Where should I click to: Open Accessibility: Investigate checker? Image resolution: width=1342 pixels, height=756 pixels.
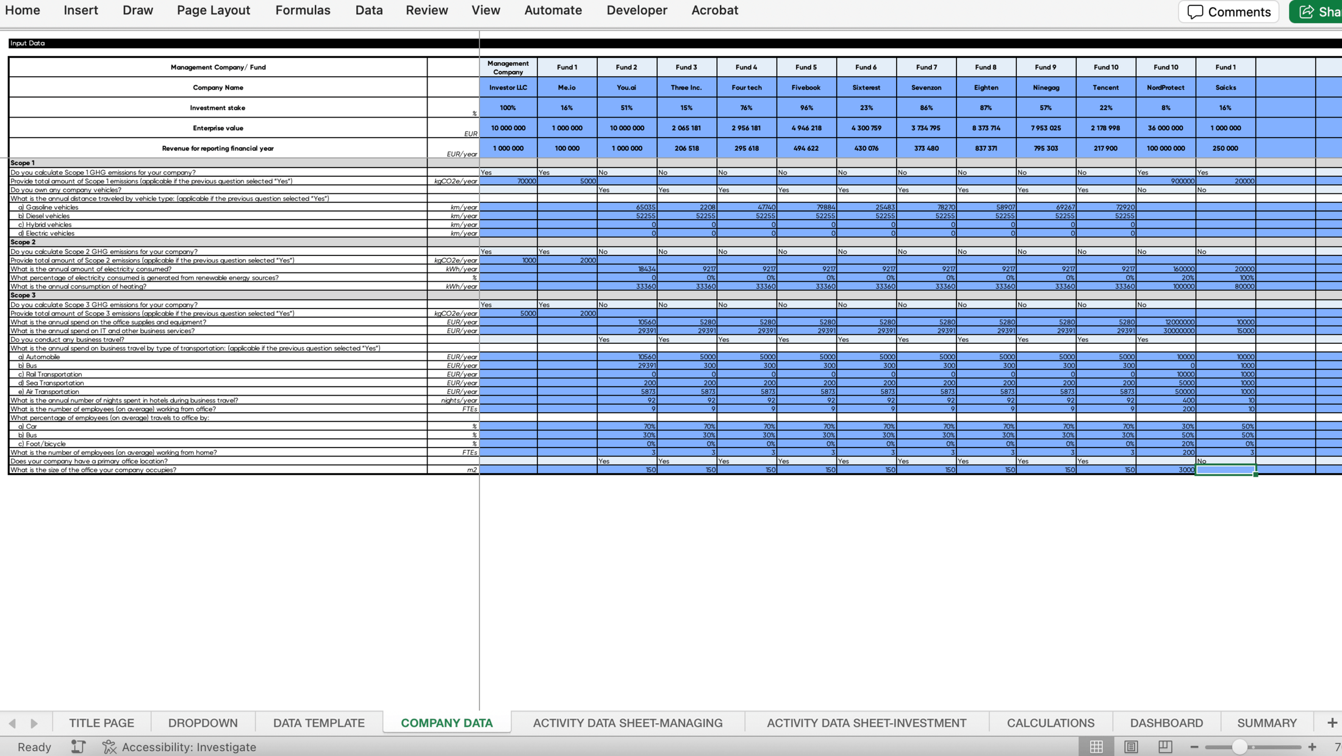tap(179, 747)
